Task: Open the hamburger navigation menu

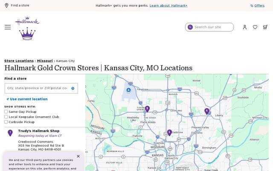Action: click(8, 27)
